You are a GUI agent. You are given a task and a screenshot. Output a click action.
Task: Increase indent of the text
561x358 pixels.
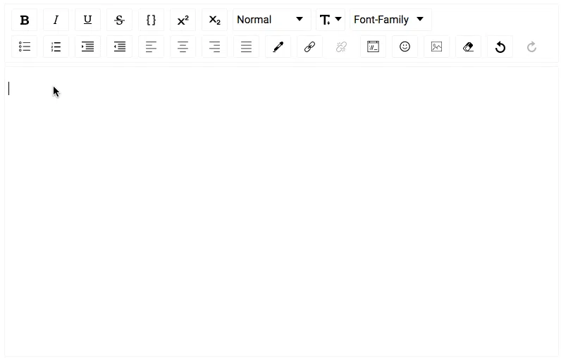(x=87, y=47)
